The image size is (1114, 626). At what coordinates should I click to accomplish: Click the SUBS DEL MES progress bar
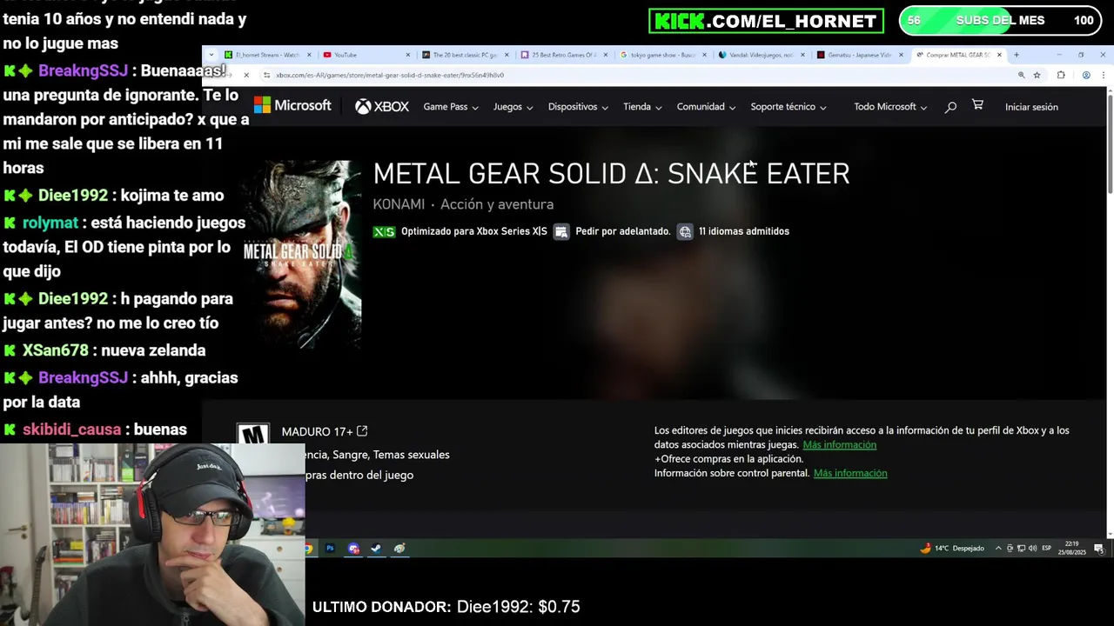pos(999,21)
